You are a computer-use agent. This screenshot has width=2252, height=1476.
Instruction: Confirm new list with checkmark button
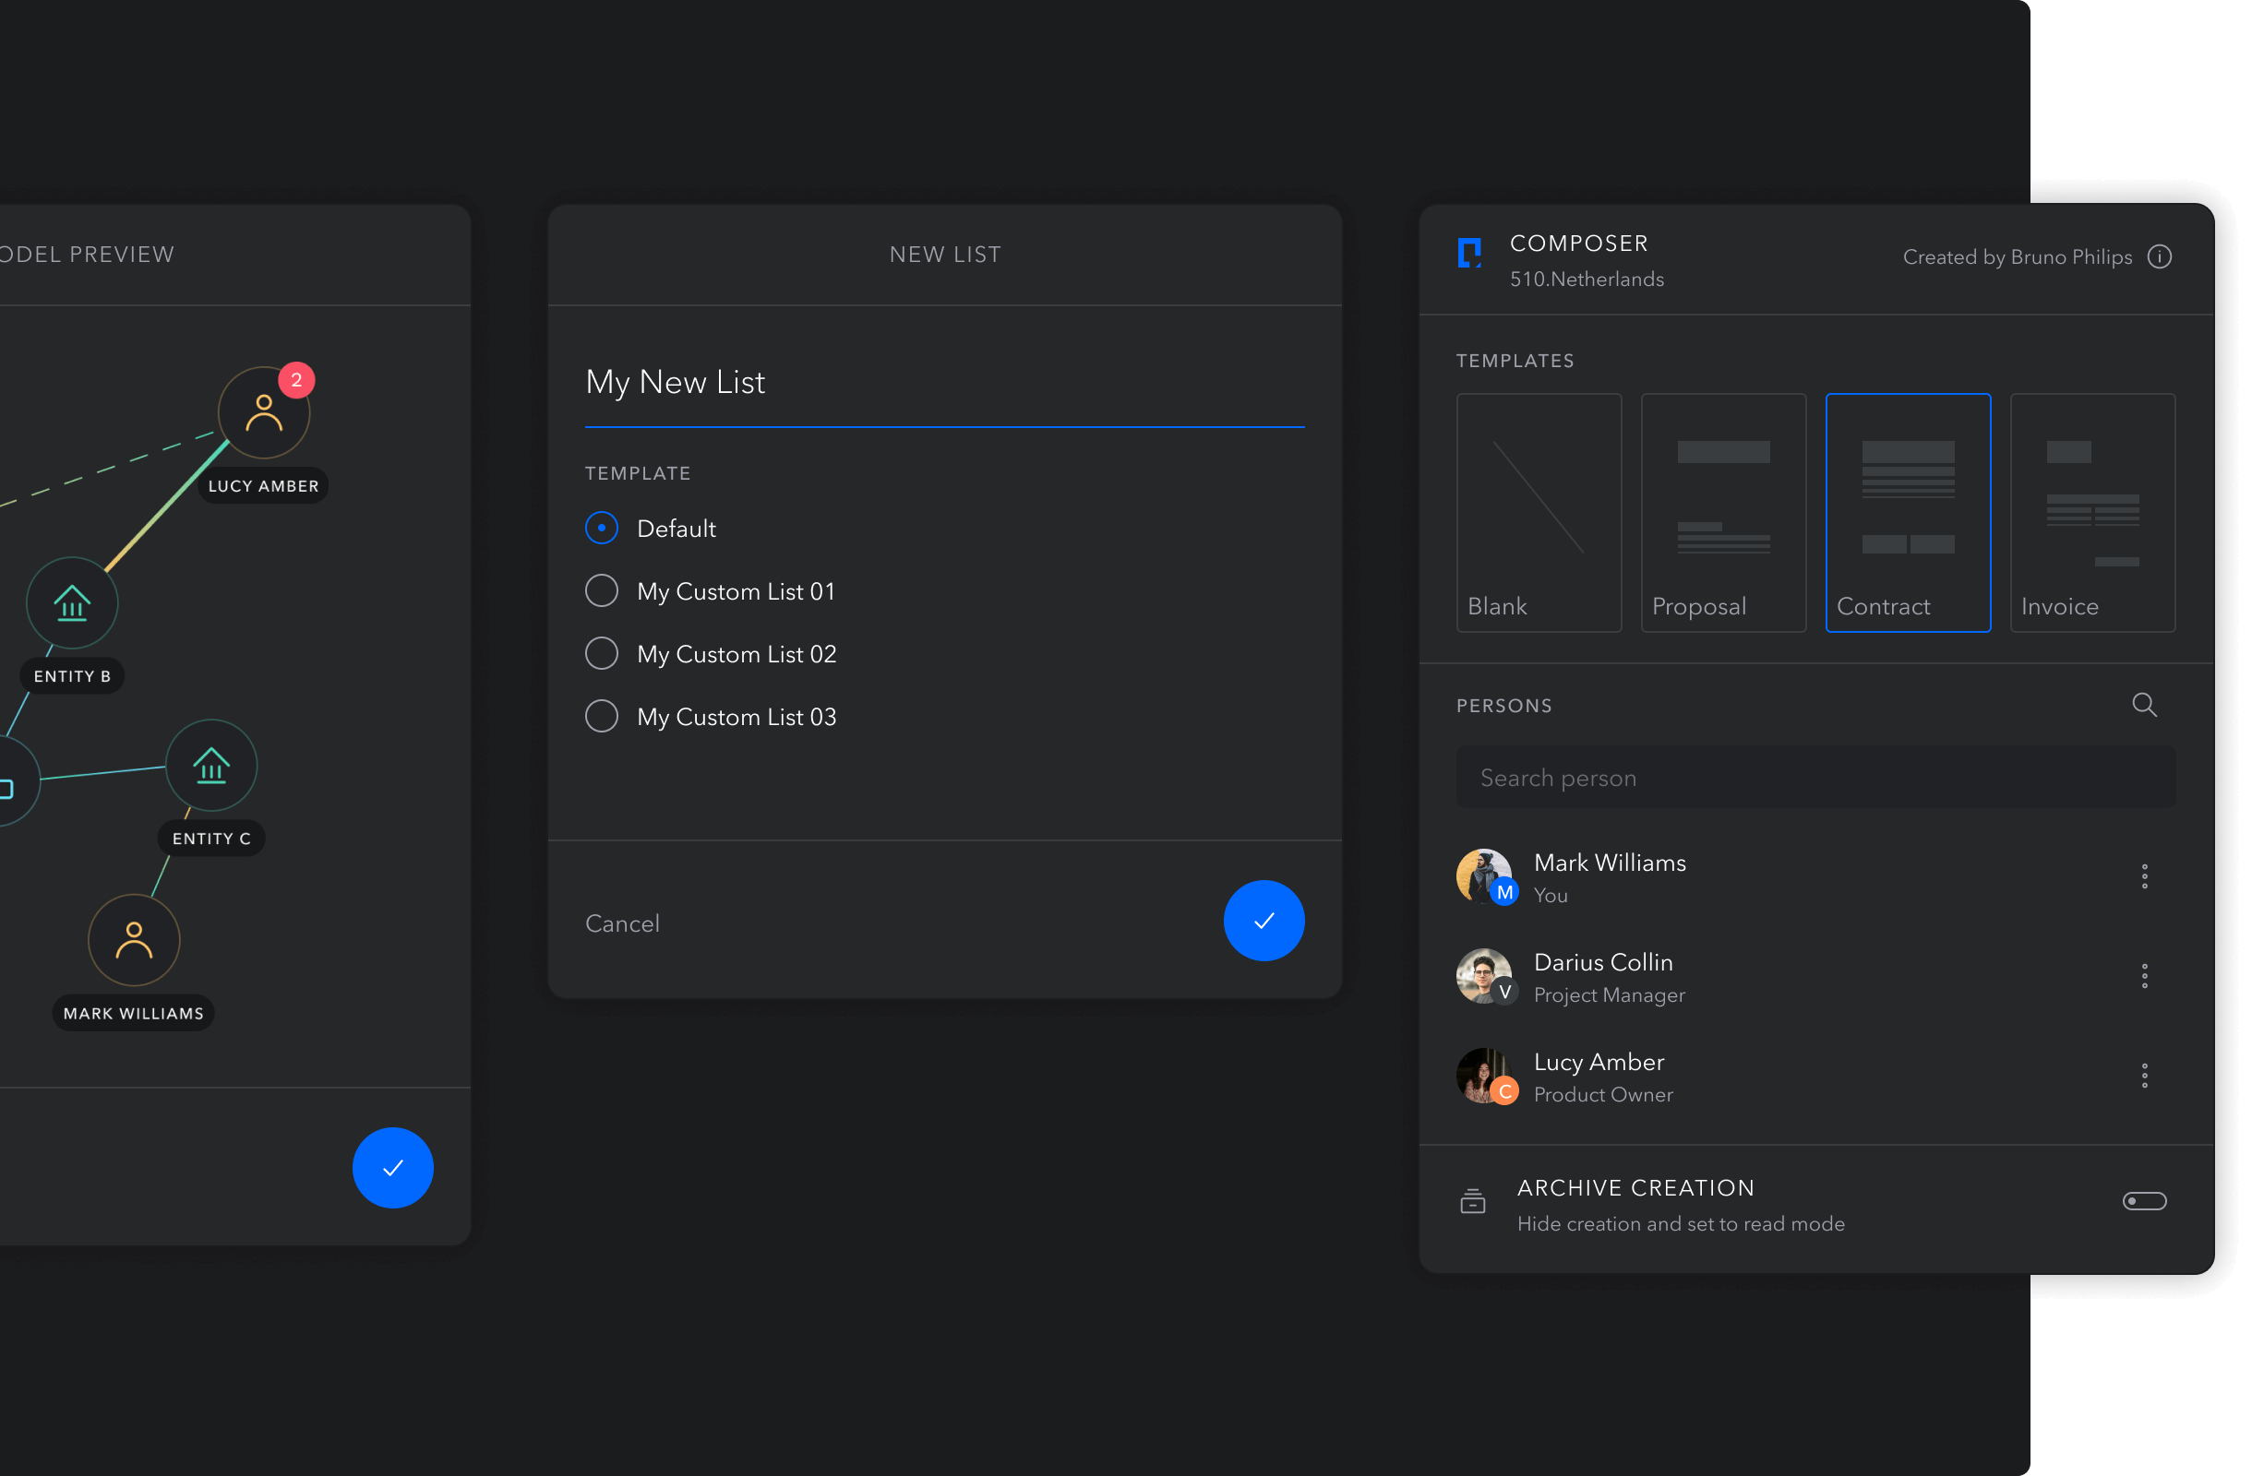[x=1264, y=921]
